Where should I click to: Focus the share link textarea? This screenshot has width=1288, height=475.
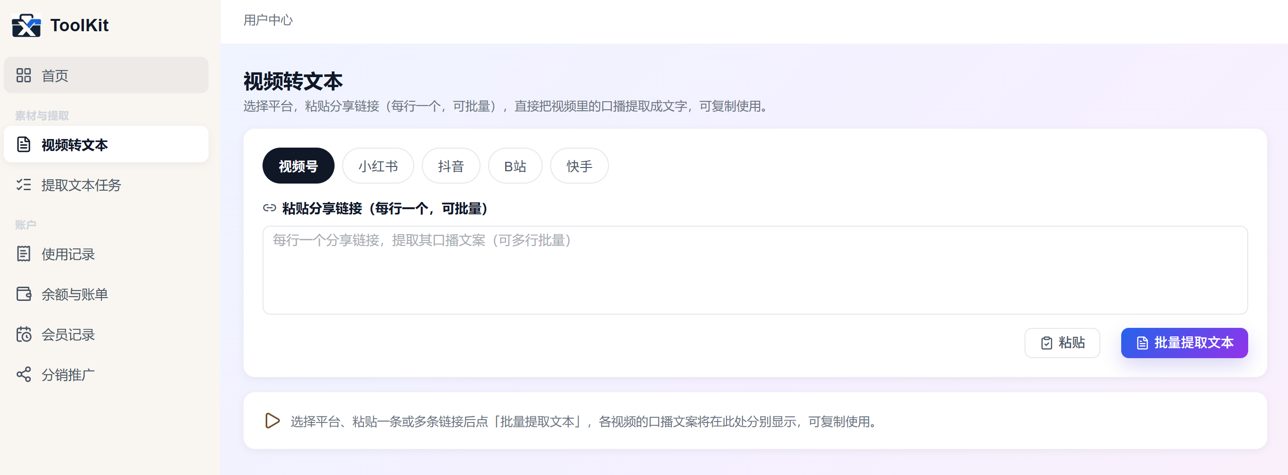[755, 270]
